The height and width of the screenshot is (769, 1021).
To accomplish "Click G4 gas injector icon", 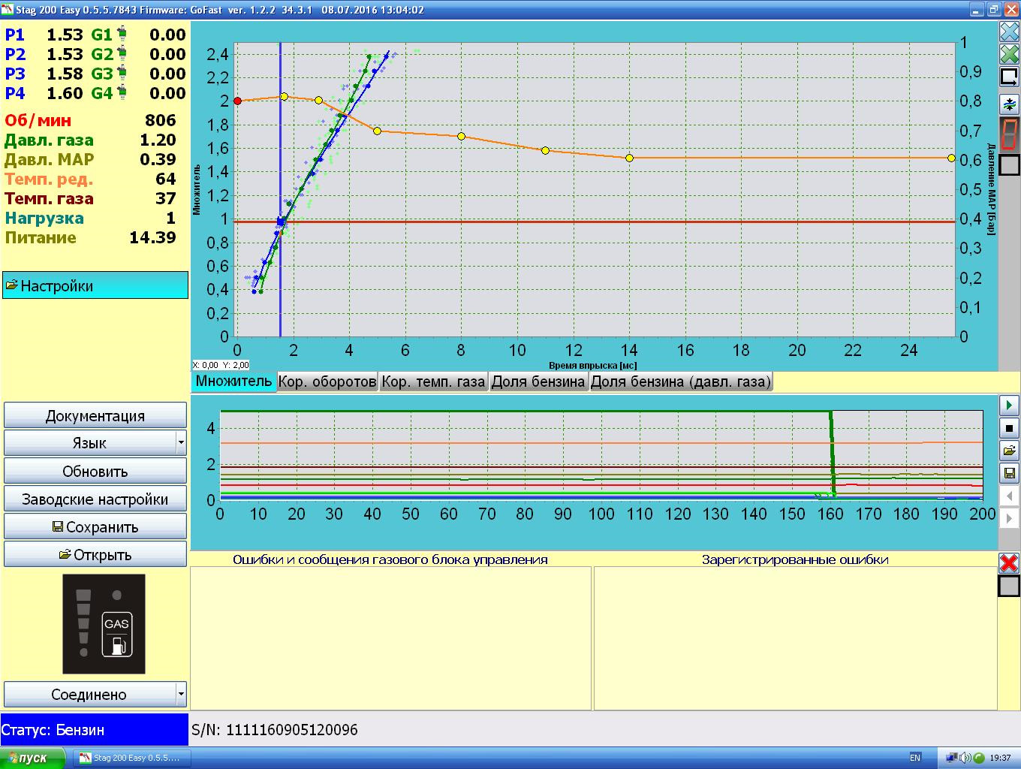I will [x=122, y=93].
